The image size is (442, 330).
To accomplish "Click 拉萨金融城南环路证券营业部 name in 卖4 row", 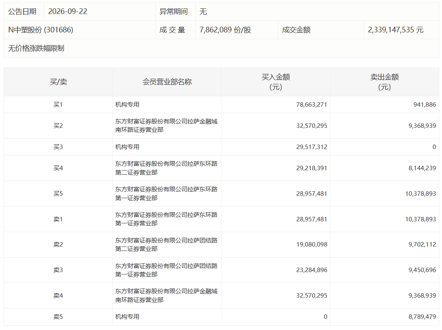I will (166, 295).
